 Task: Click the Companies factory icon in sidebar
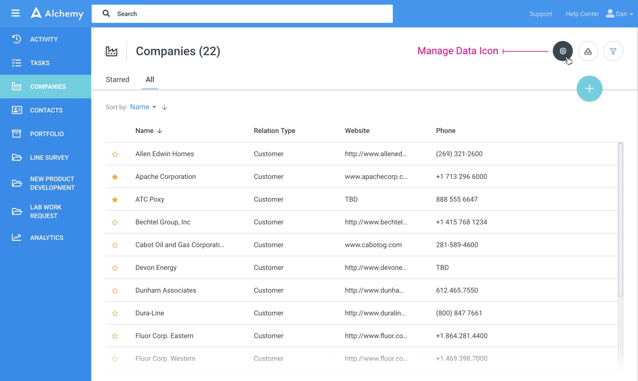(16, 86)
